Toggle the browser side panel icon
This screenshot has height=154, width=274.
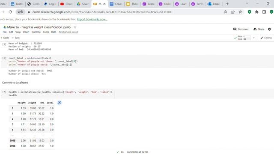click(x=264, y=12)
